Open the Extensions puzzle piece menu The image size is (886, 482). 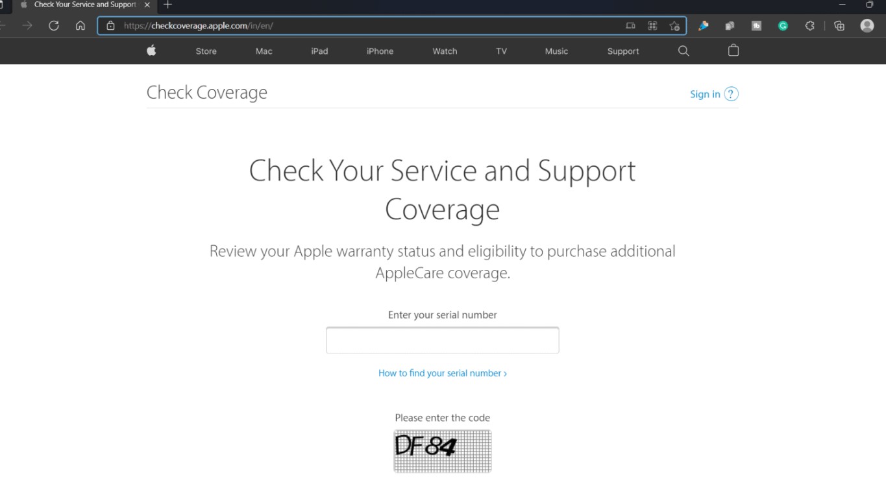[x=809, y=26]
